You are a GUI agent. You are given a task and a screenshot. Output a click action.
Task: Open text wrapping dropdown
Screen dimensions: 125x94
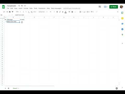89,12
